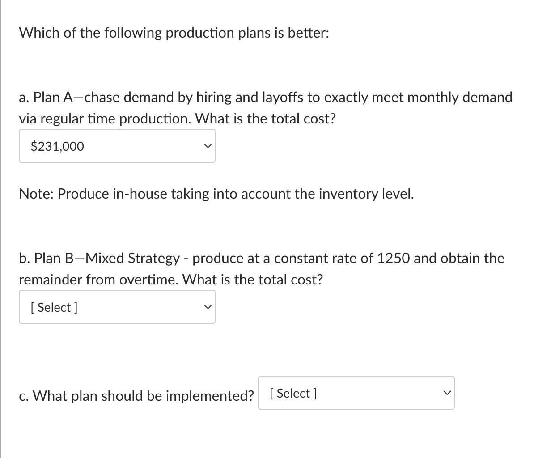The image size is (534, 458).
Task: Click the chevron arrow beside $231,000
Action: [x=206, y=146]
